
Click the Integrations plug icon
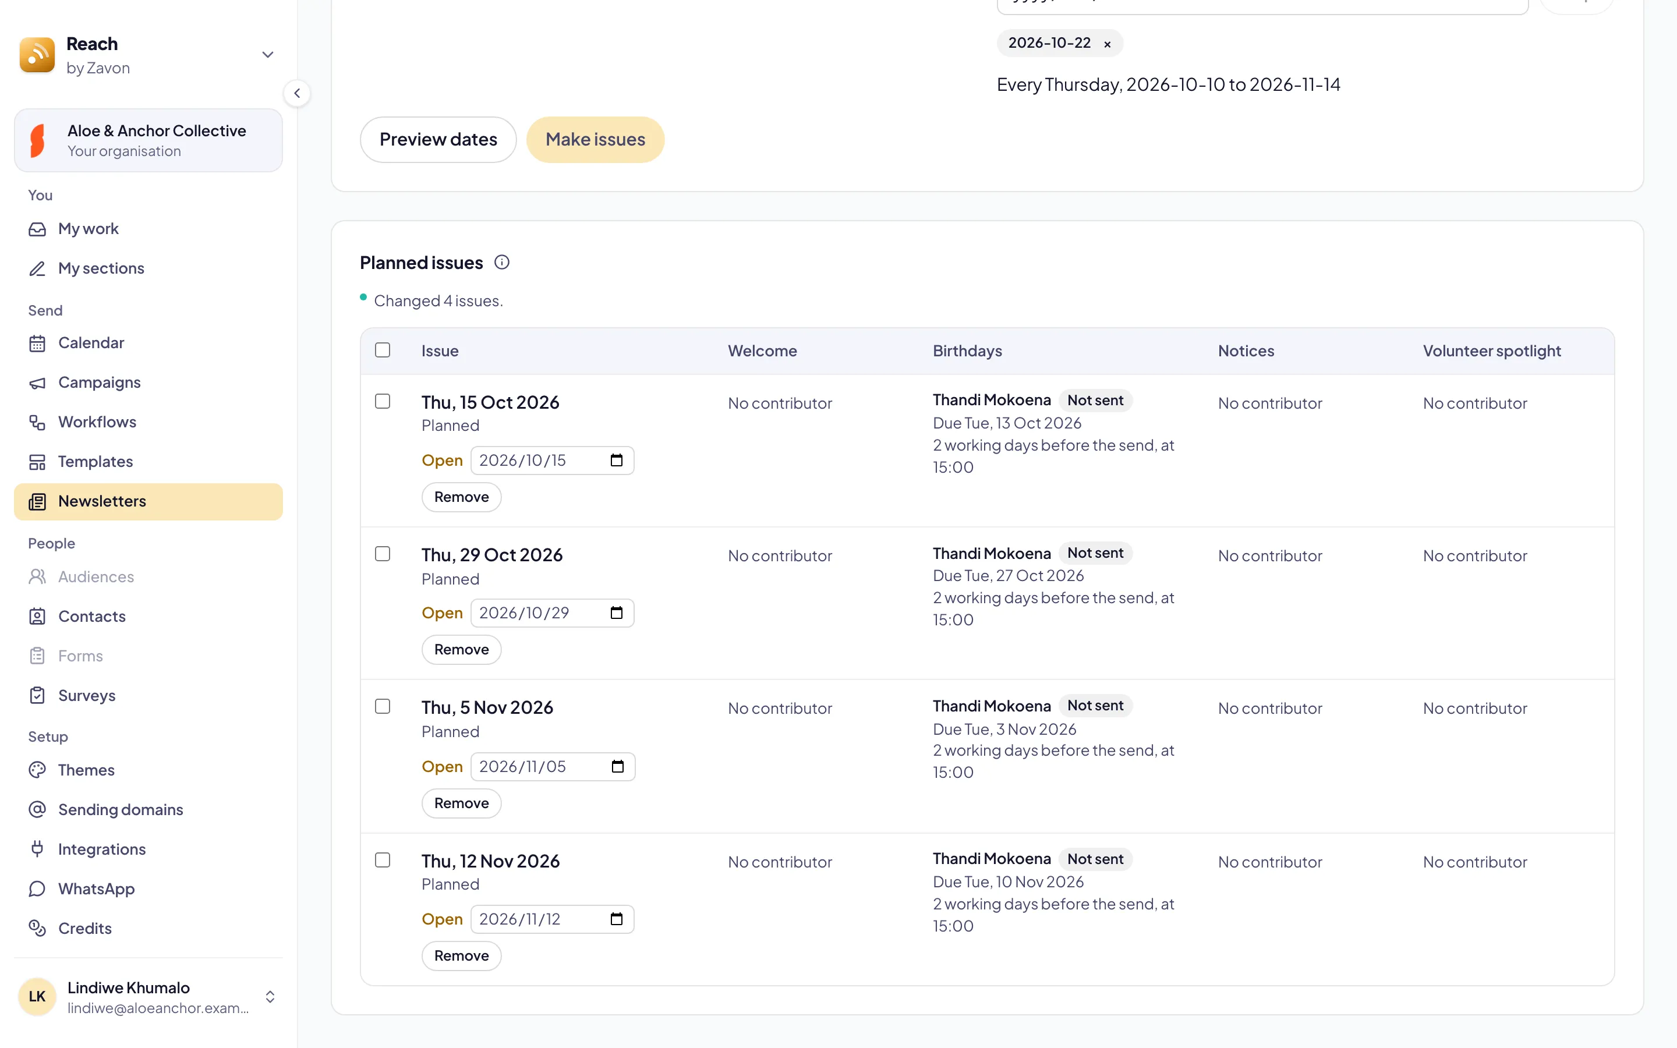tap(37, 849)
